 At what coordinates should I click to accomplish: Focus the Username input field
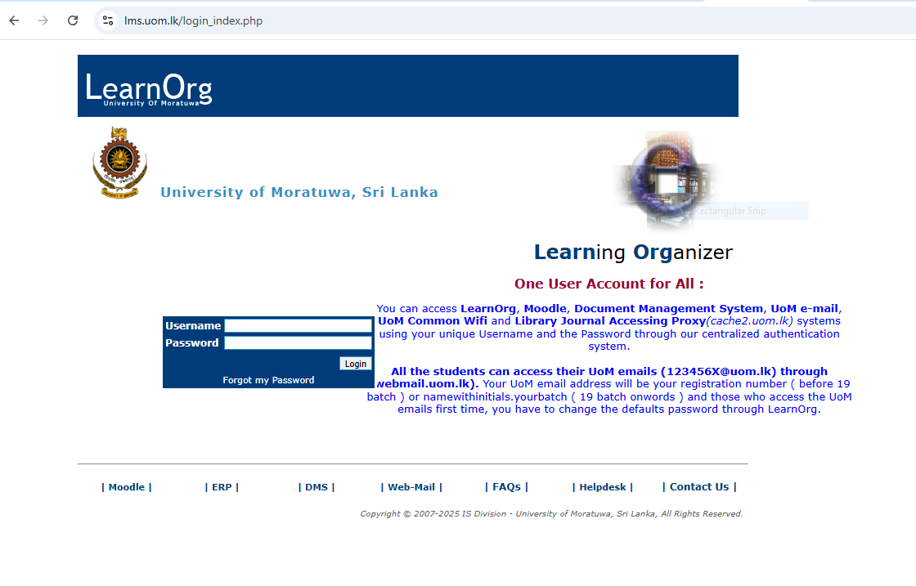pyautogui.click(x=298, y=325)
